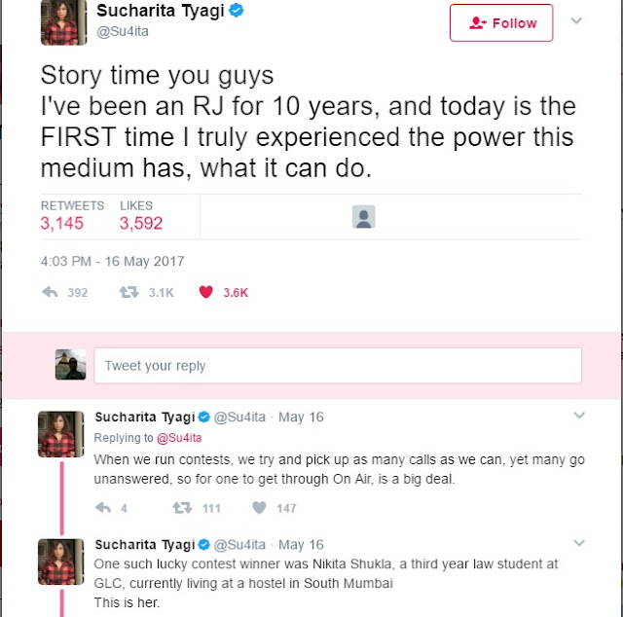Expand options chevron on the contests reply
The width and height of the screenshot is (623, 617).
point(579,416)
